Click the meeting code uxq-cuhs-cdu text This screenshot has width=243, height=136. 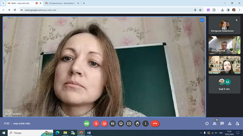click(22, 124)
